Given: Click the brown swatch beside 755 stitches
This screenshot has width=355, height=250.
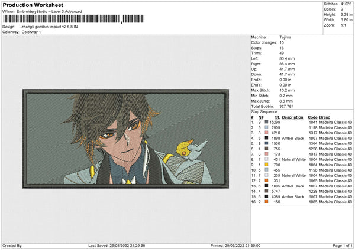Looking at the screenshot, I should [266, 149].
